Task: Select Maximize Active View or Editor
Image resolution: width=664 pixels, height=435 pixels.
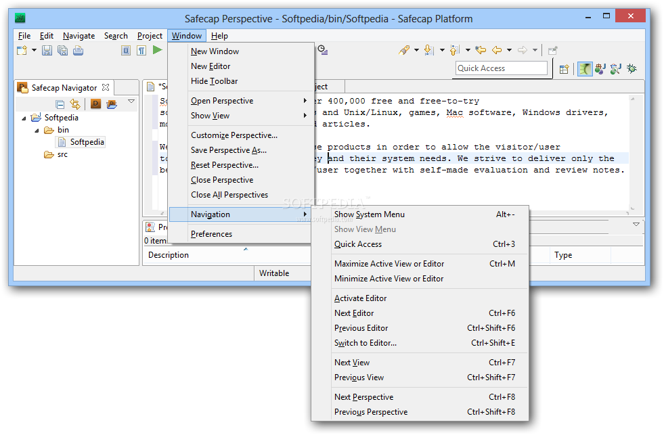Action: point(420,264)
